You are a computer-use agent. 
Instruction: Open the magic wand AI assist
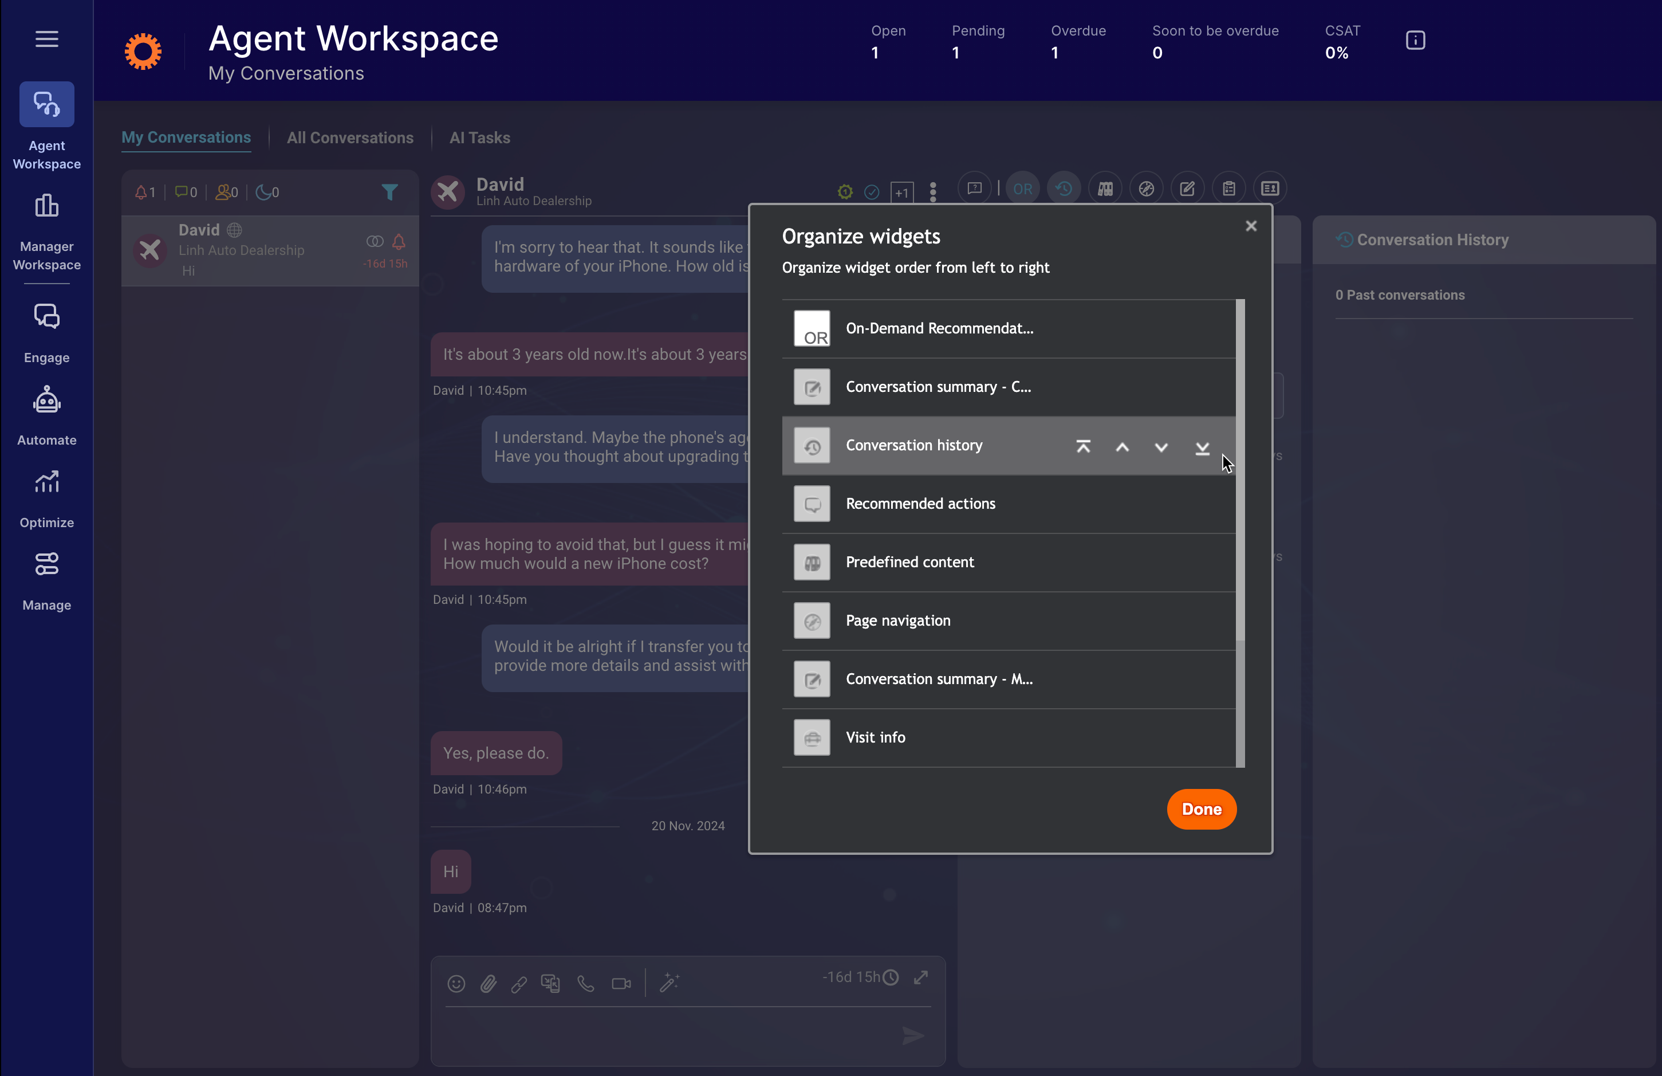tap(669, 983)
